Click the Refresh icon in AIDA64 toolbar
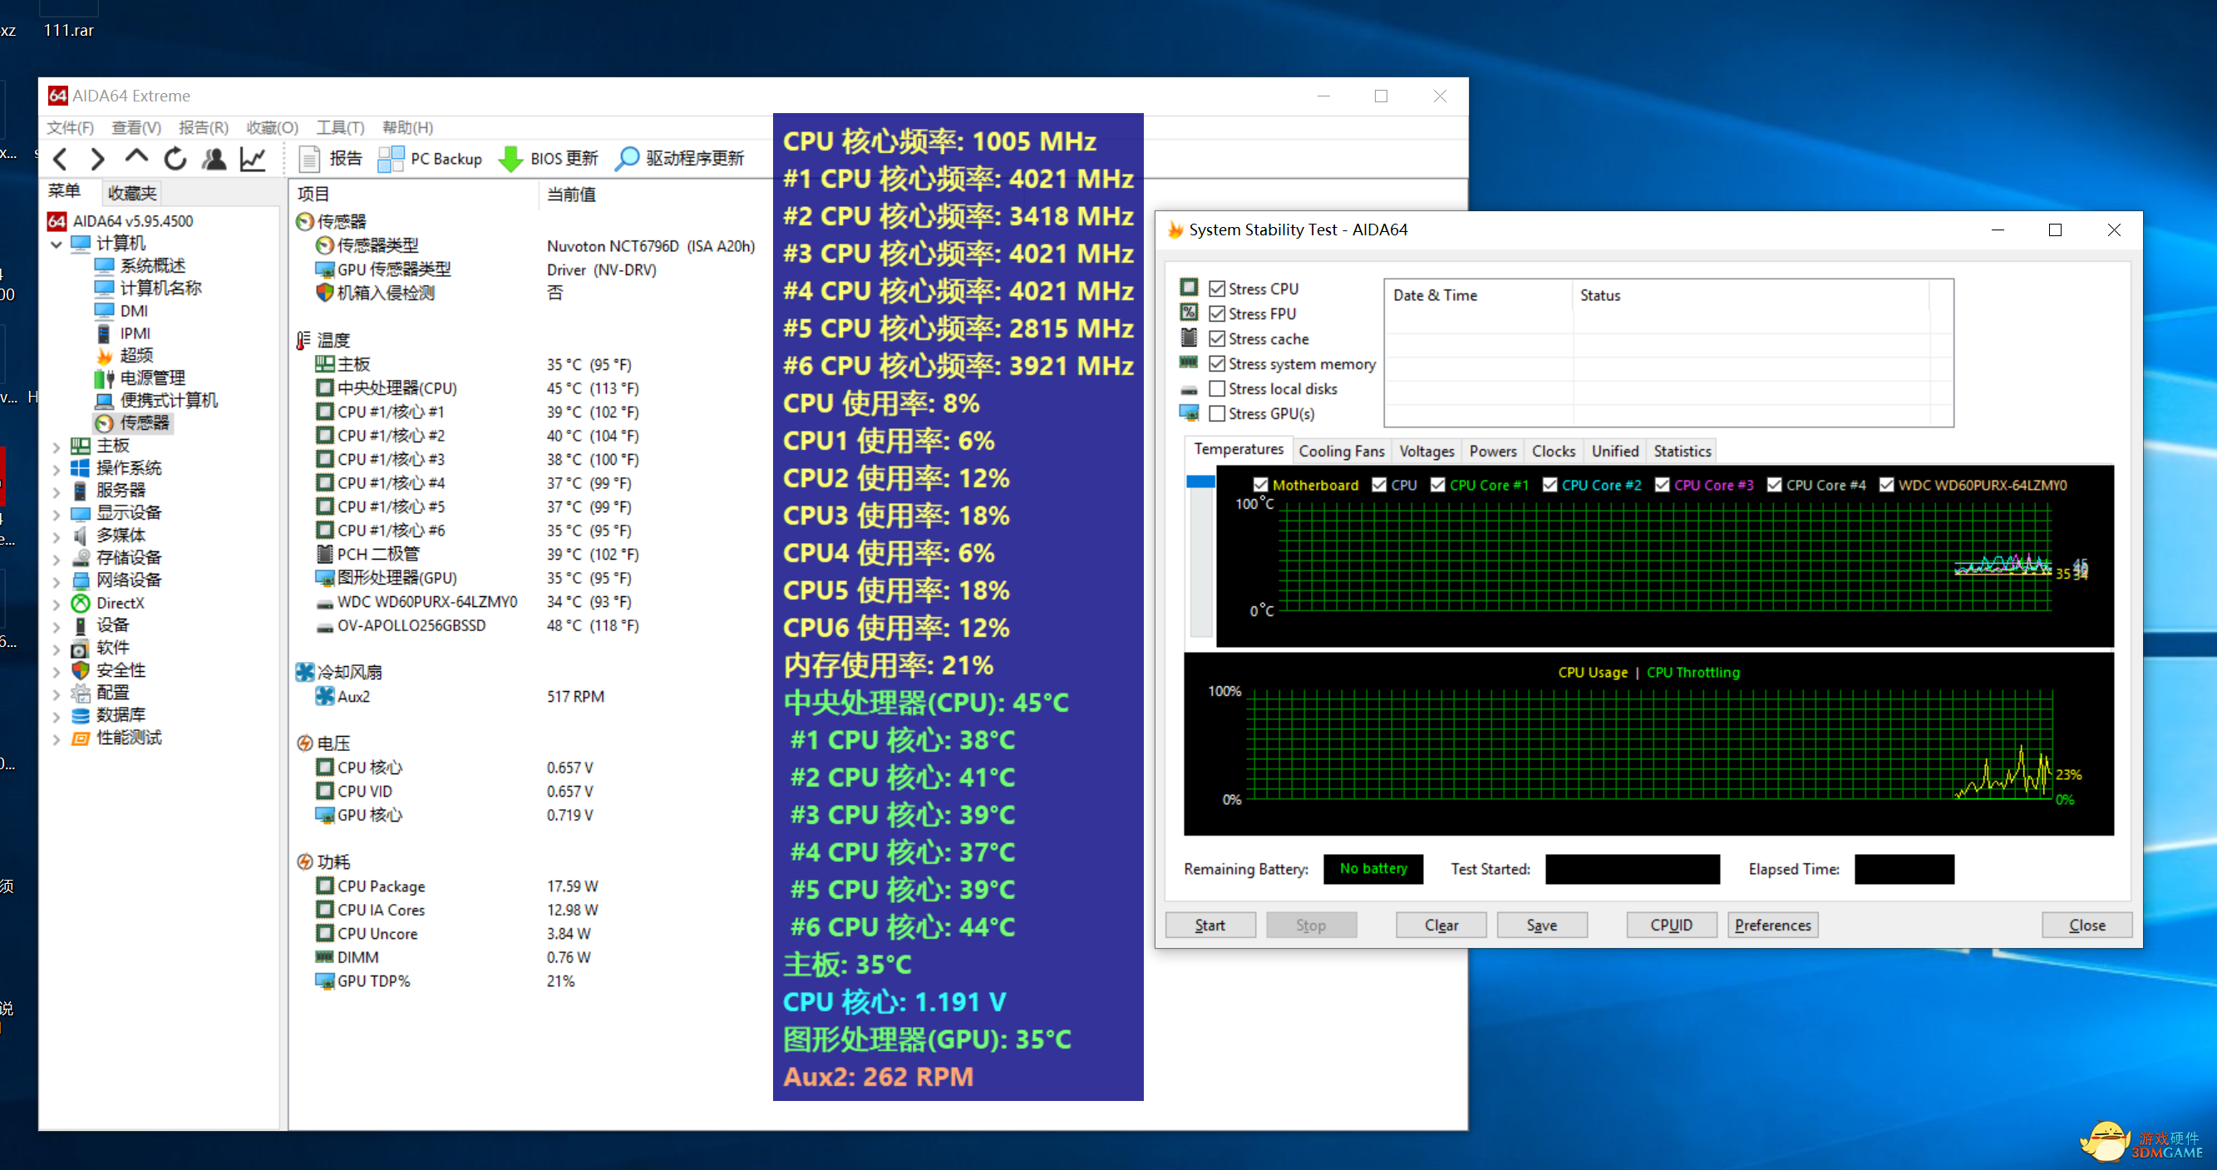The height and width of the screenshot is (1170, 2217). [x=175, y=158]
